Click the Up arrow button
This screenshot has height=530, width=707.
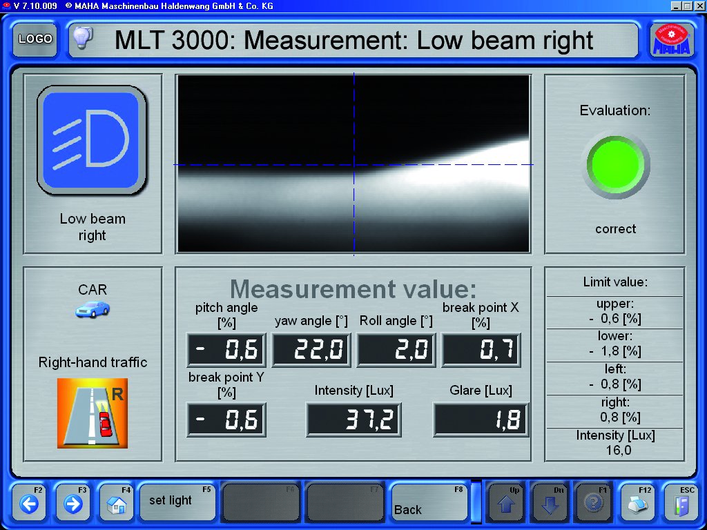click(505, 502)
